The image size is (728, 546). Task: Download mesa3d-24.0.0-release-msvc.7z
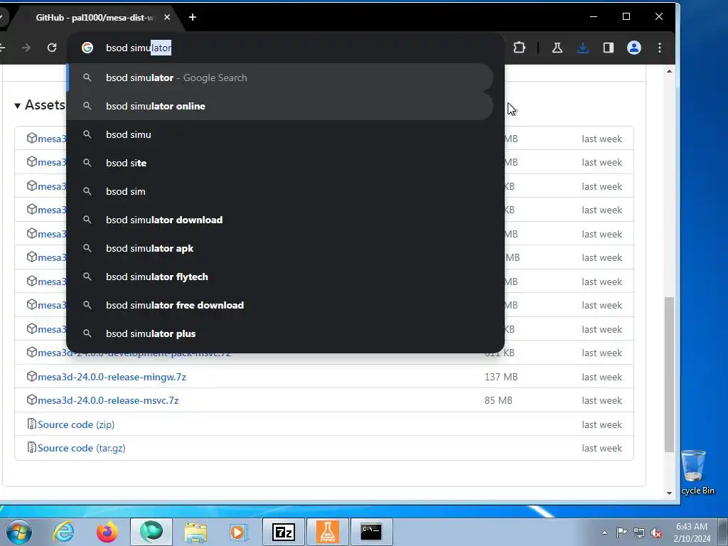108,401
